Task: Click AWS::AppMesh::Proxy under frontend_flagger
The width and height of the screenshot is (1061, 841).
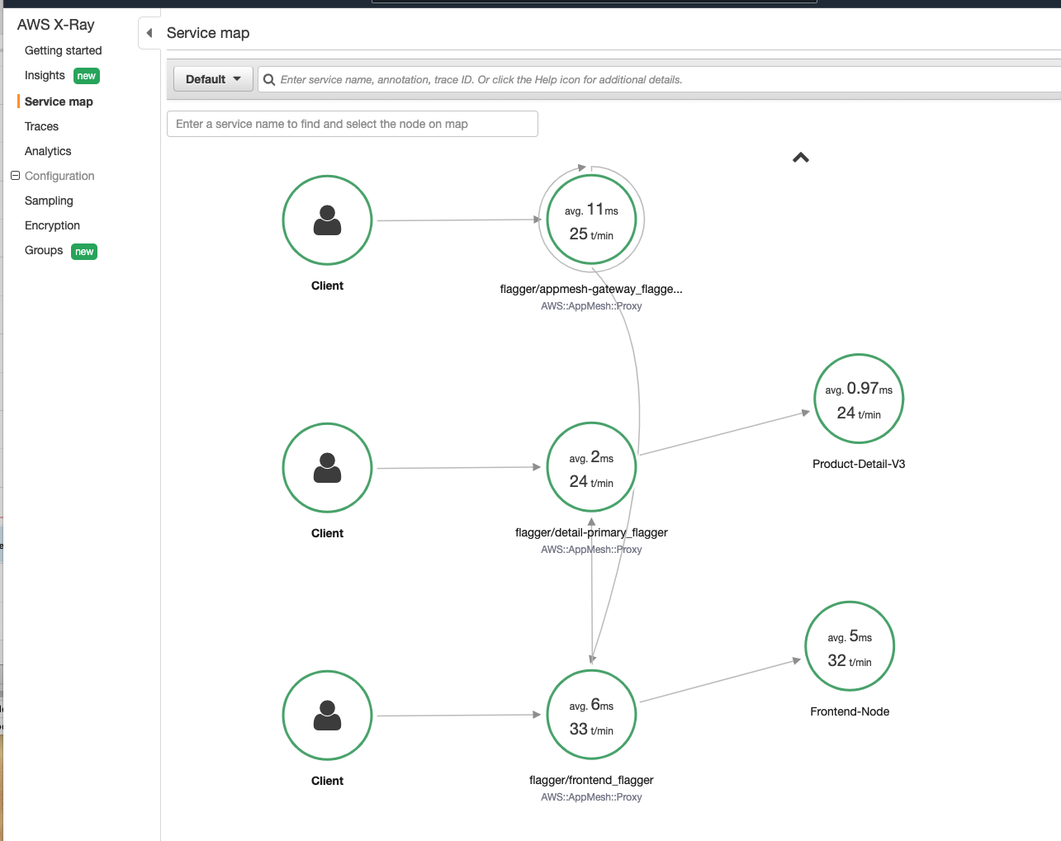Action: coord(591,797)
